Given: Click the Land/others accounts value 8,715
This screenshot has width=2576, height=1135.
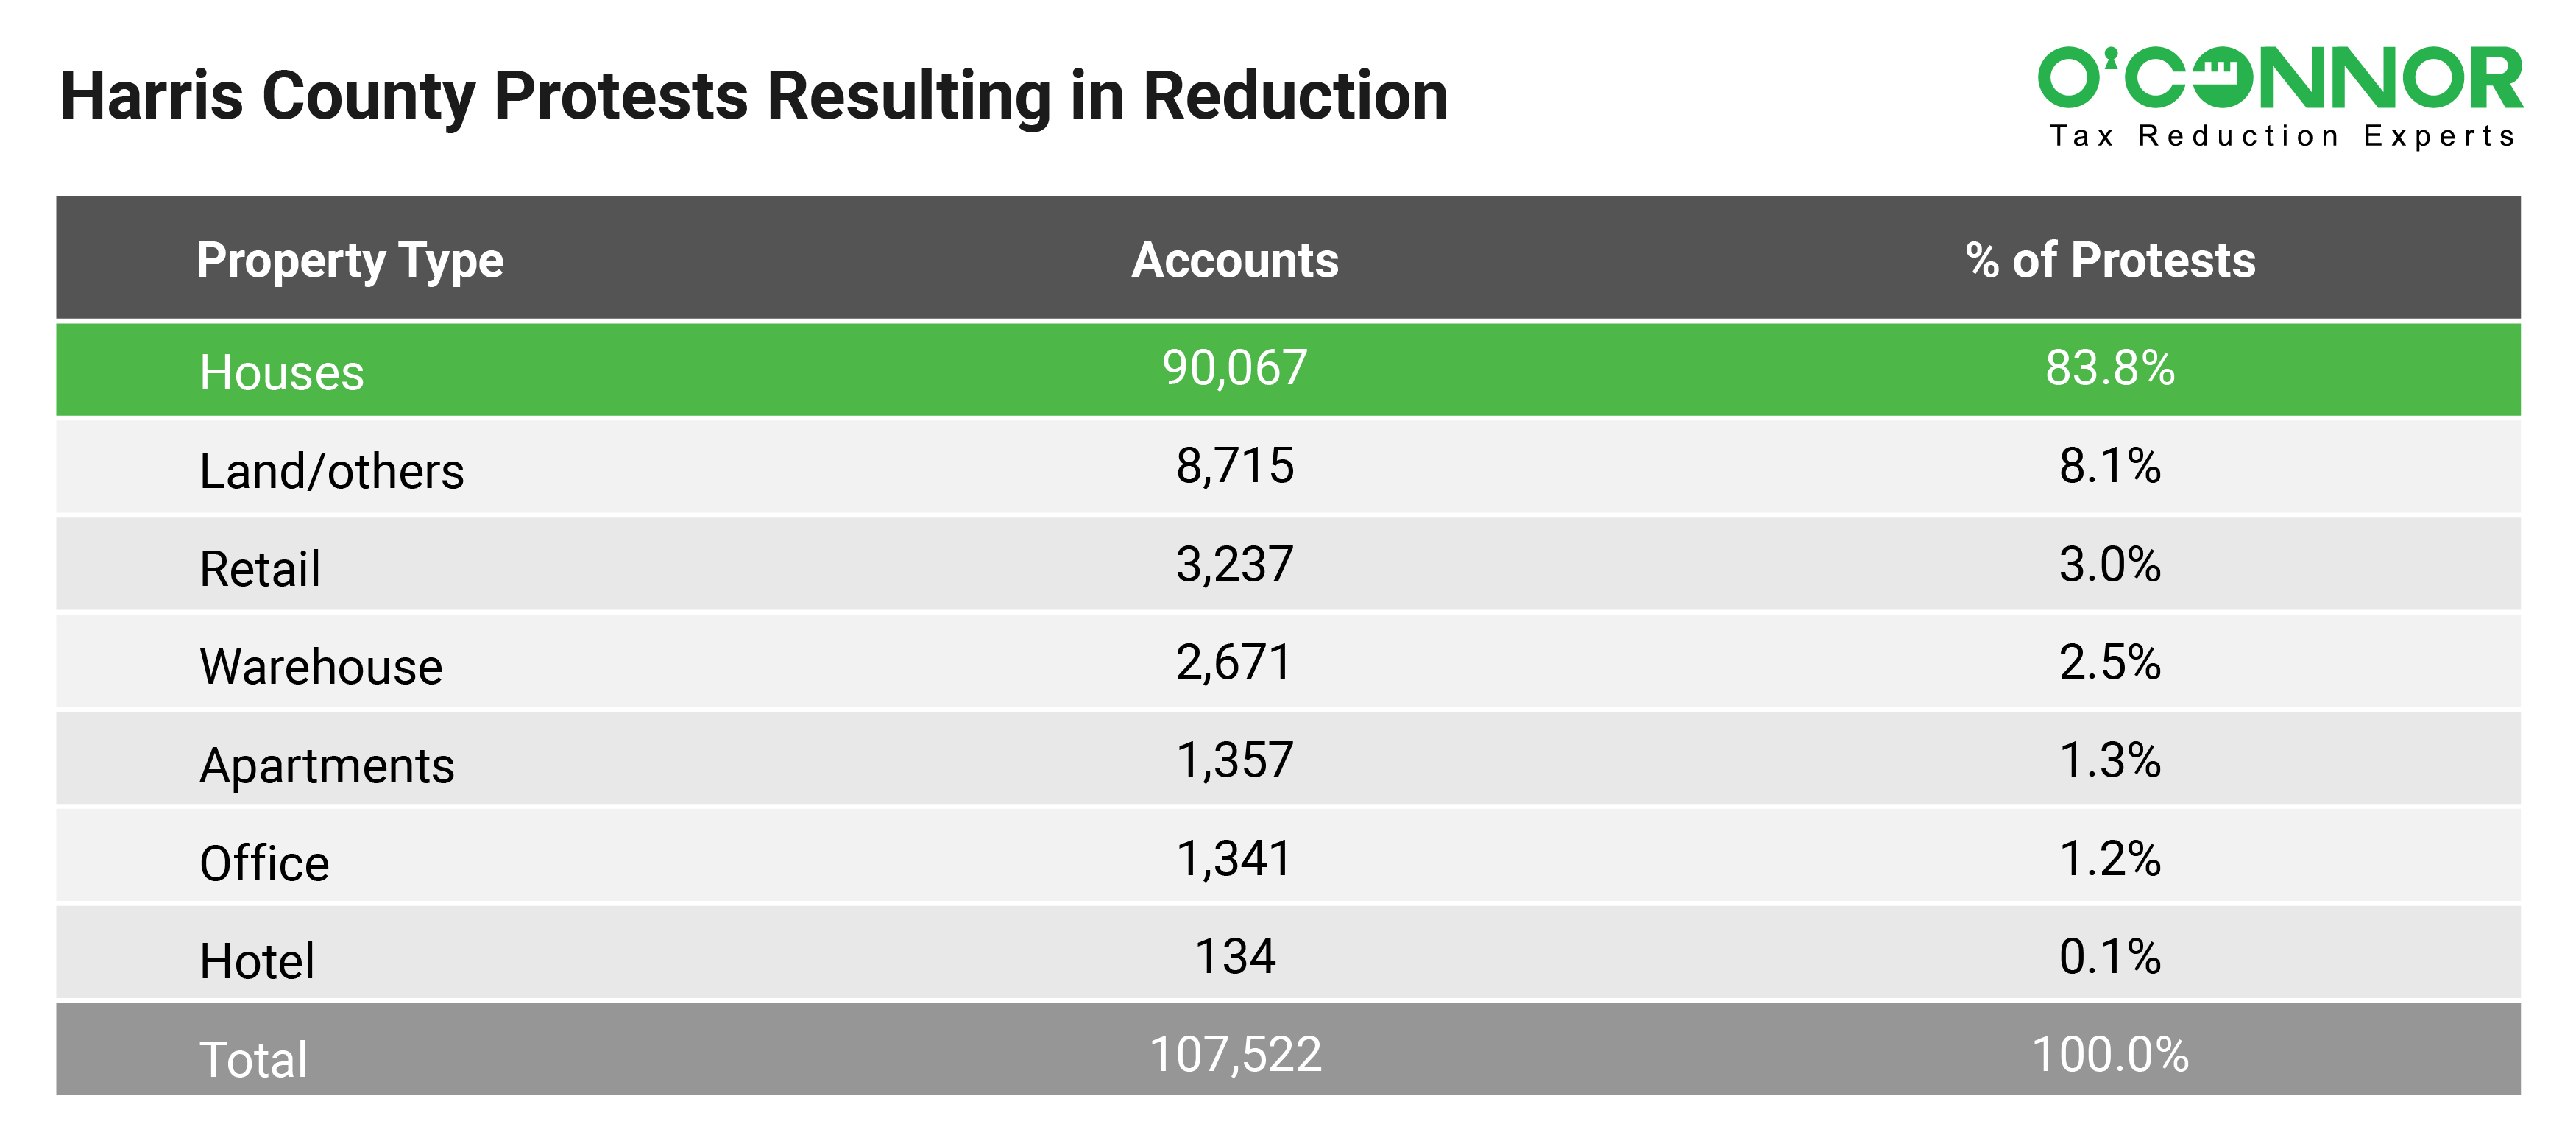Looking at the screenshot, I should 1234,466.
